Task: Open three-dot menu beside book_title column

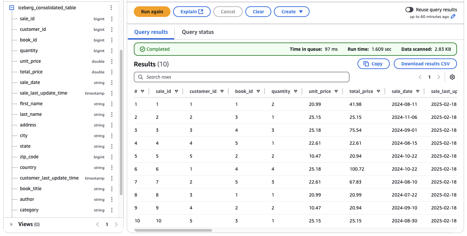Action: click(112, 189)
